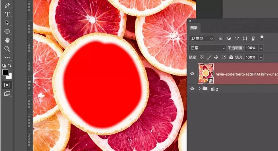The width and height of the screenshot is (278, 151).
Task: Hide the rayia-soderberg layer eye icon
Action: click(192, 74)
